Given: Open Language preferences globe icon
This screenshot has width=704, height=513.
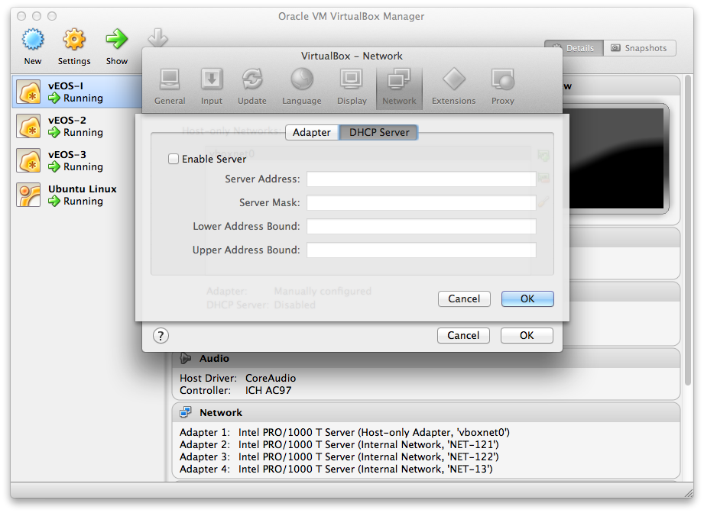Looking at the screenshot, I should coord(302,79).
